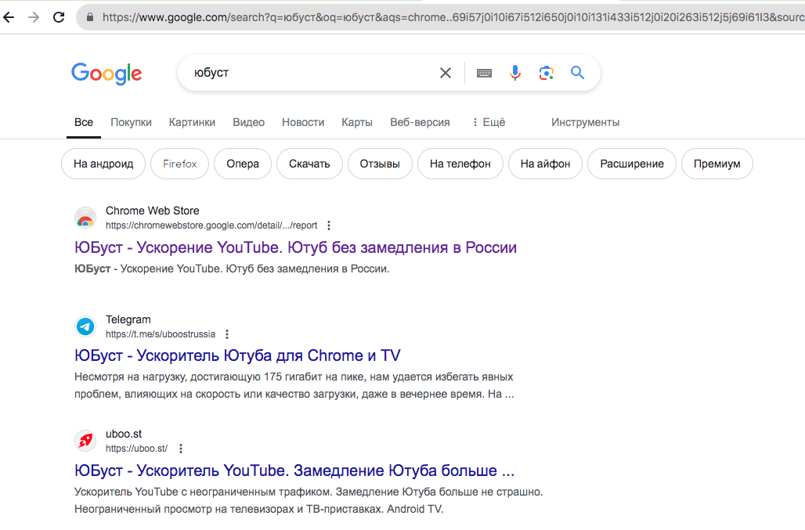805x530 pixels.
Task: Apply the Опера filter chip
Action: (x=243, y=164)
